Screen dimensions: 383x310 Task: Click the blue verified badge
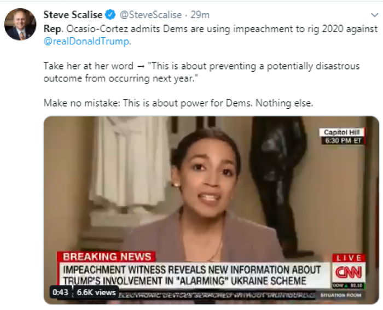(111, 15)
